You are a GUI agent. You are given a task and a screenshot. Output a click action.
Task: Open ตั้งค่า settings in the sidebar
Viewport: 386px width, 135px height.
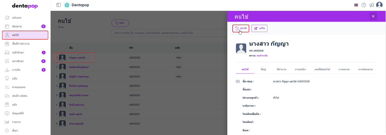point(15,131)
